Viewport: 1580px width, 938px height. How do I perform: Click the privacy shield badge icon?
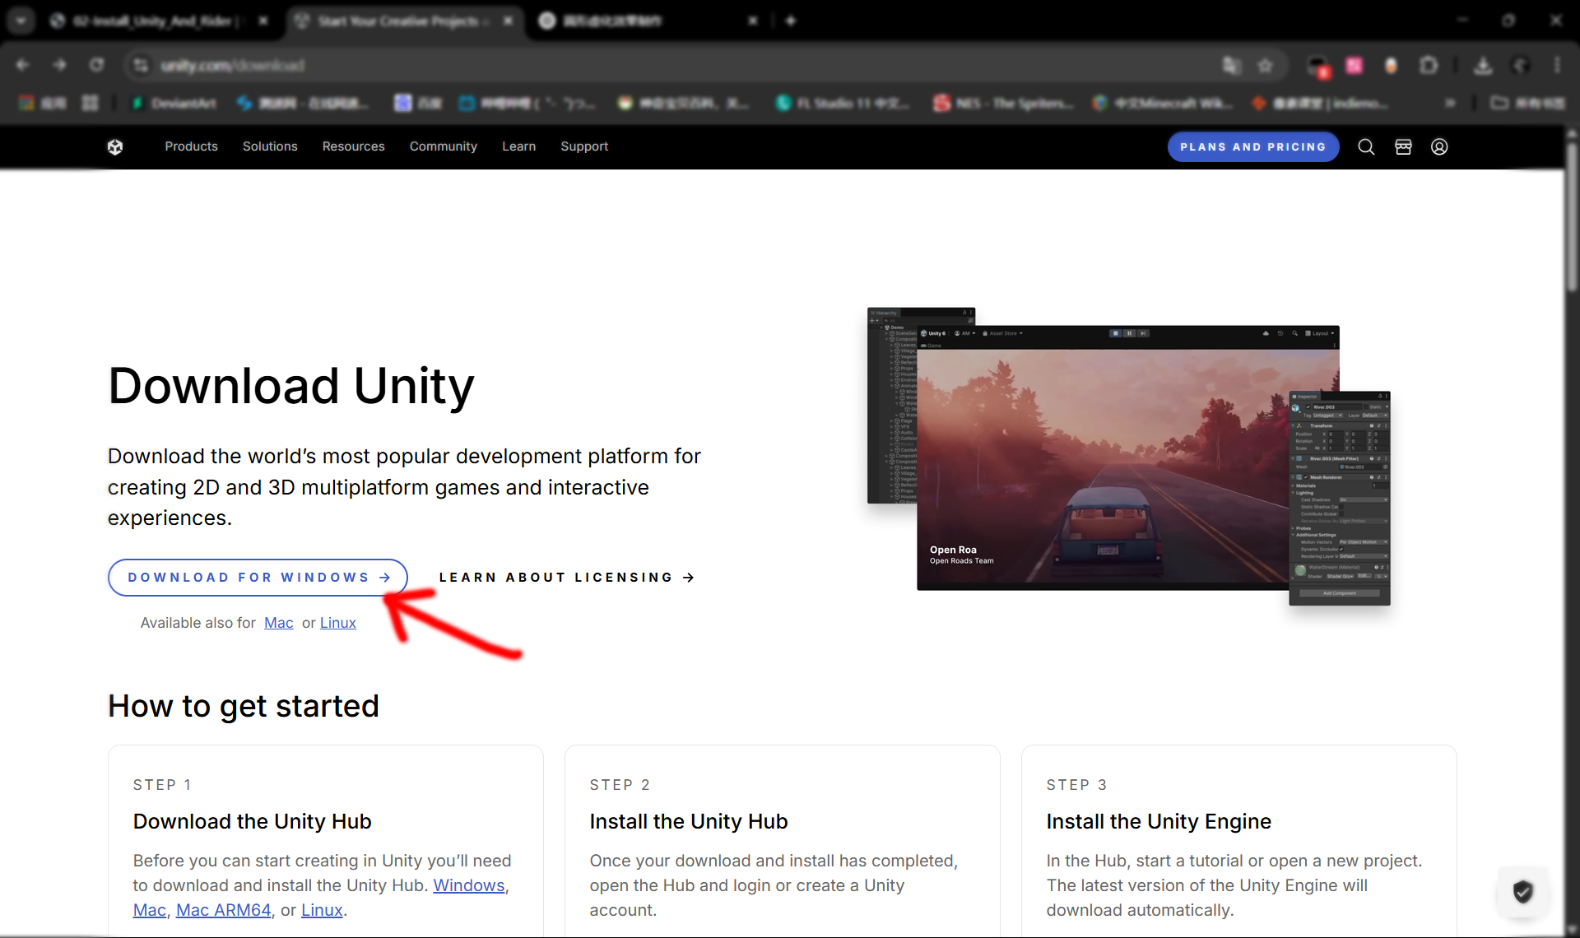point(1523,891)
